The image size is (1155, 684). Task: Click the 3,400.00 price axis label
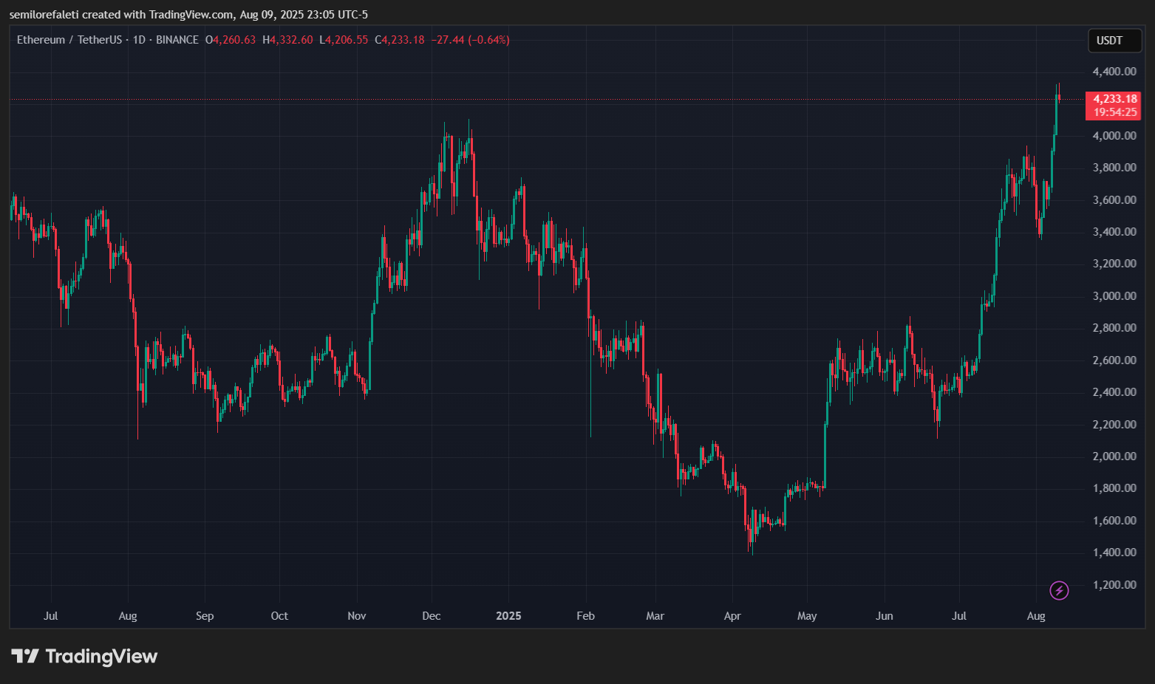(x=1114, y=232)
